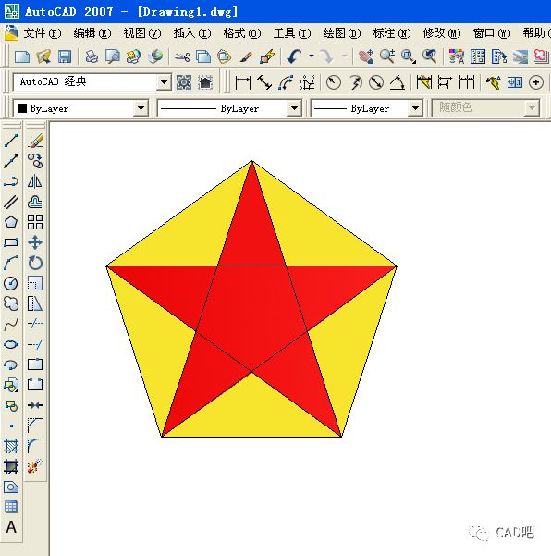Open the 视图(V) menu
Viewport: 551px width, 556px height.
(142, 33)
